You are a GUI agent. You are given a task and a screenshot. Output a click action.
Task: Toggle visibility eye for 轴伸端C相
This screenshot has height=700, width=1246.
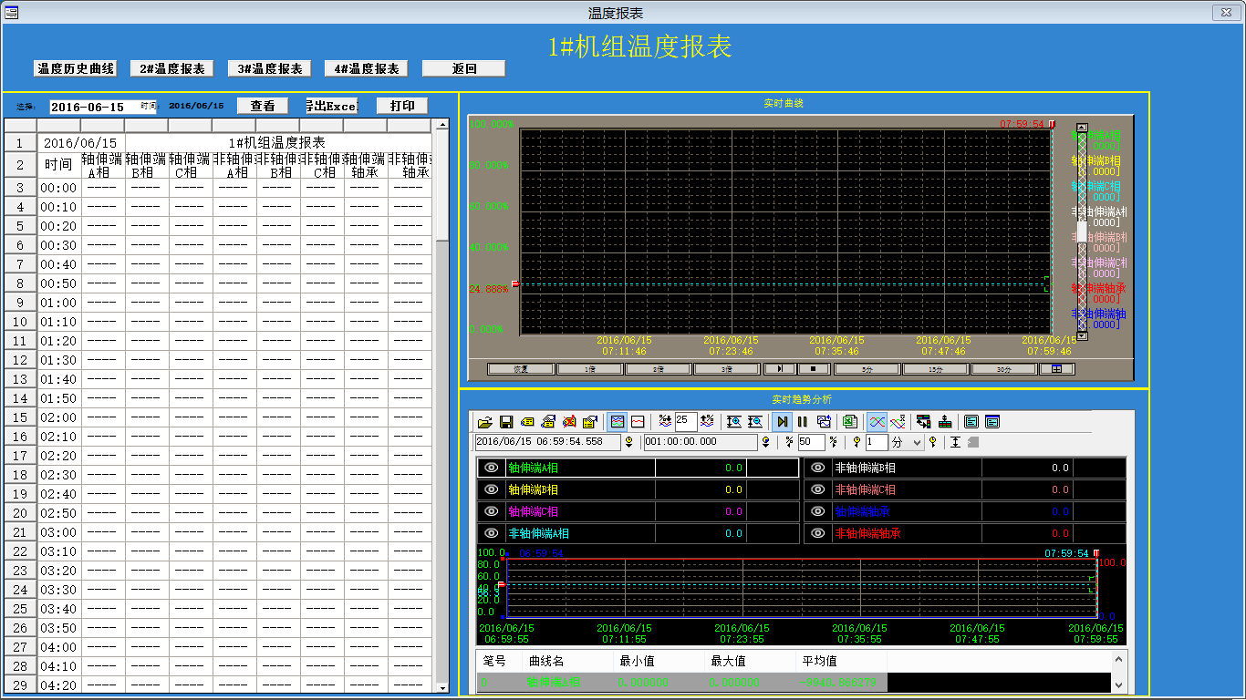click(x=492, y=511)
